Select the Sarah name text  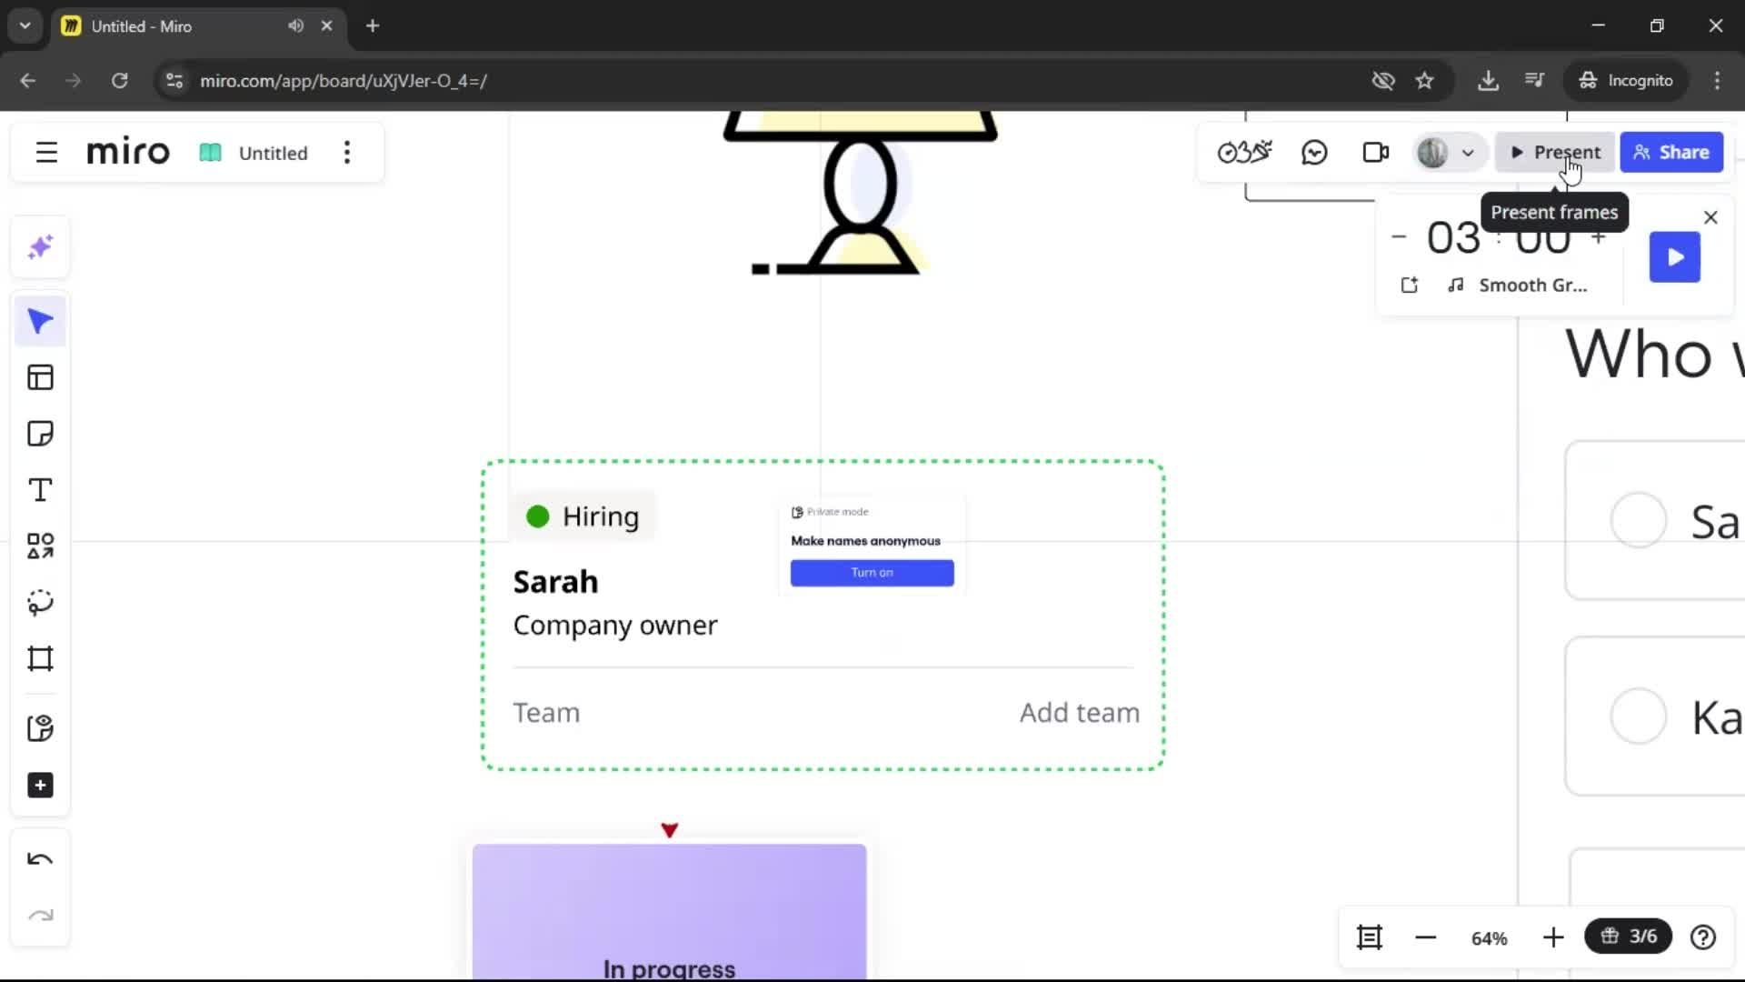555,582
